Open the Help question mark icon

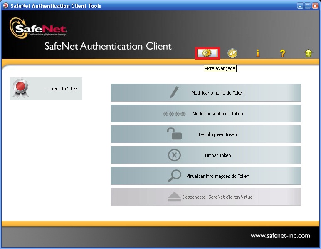(282, 53)
